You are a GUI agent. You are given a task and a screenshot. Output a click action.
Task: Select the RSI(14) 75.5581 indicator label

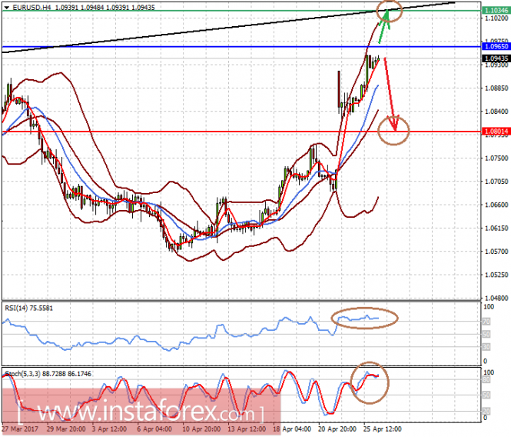coord(28,308)
